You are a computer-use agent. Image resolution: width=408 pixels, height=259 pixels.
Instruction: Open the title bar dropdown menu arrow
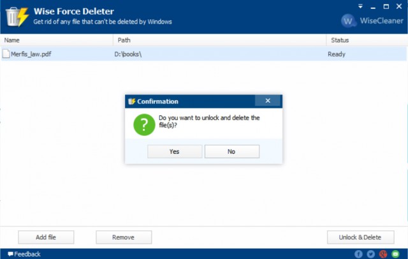[360, 6]
